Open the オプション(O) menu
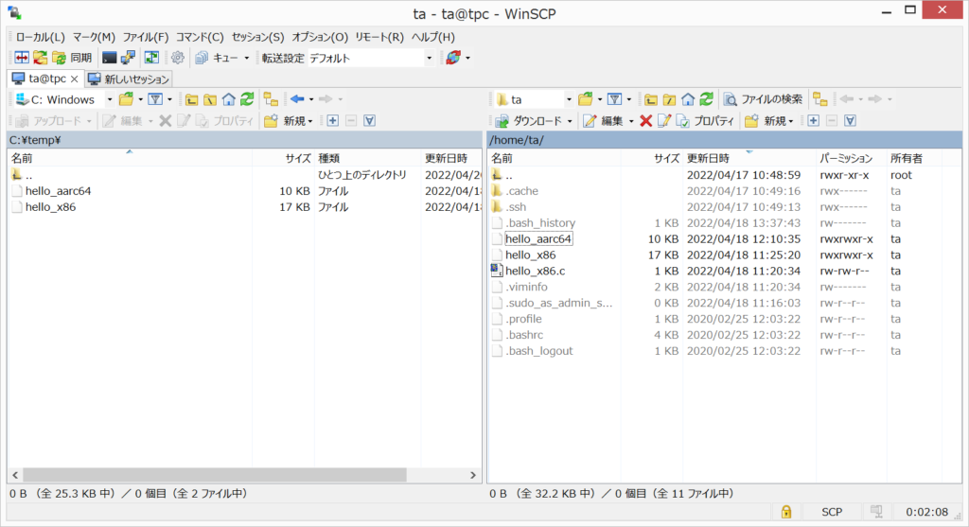Image resolution: width=969 pixels, height=527 pixels. (320, 37)
